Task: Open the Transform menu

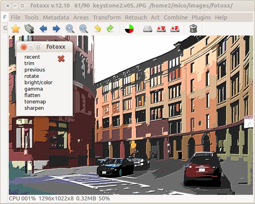Action: tap(106, 18)
